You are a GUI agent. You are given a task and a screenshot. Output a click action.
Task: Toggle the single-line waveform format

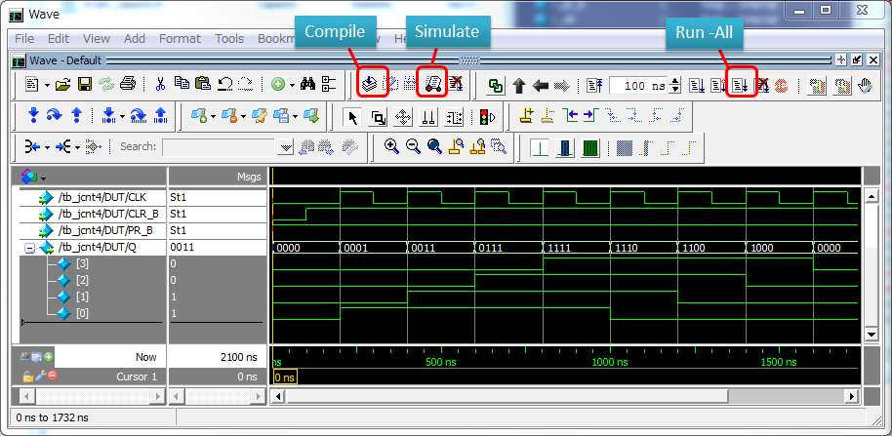(x=540, y=148)
